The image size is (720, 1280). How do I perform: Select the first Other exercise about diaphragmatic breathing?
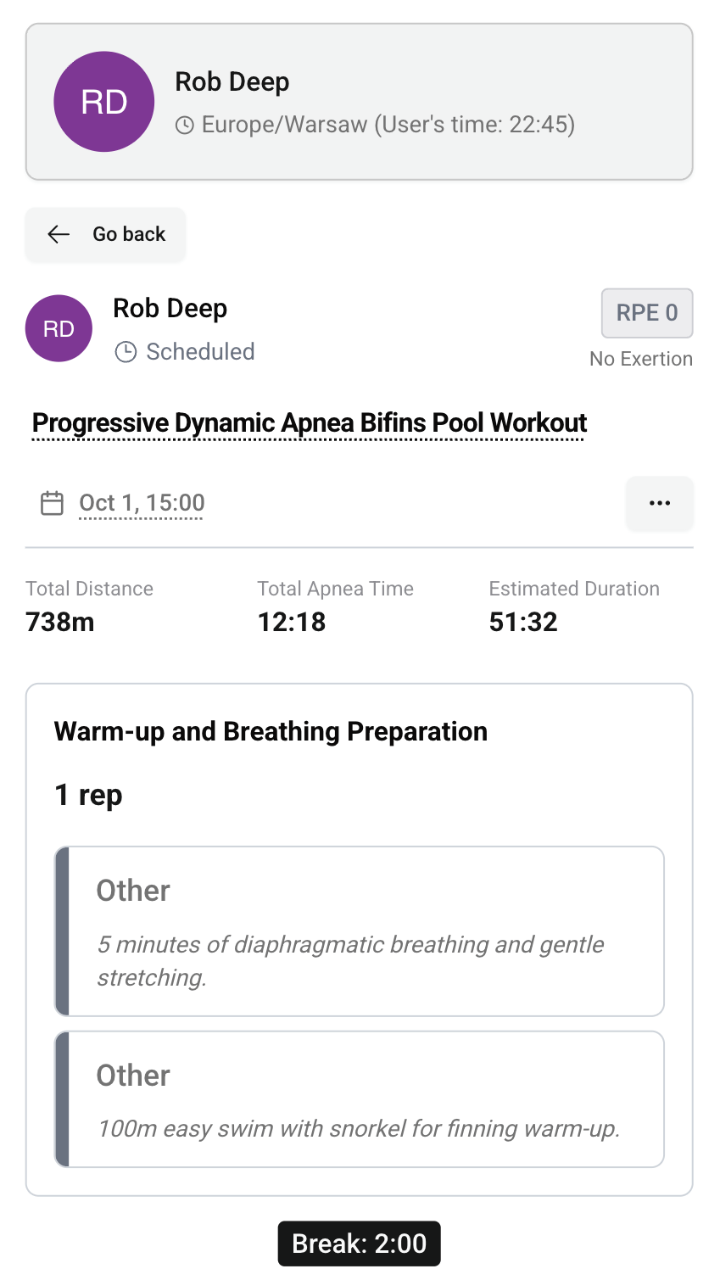click(x=359, y=931)
